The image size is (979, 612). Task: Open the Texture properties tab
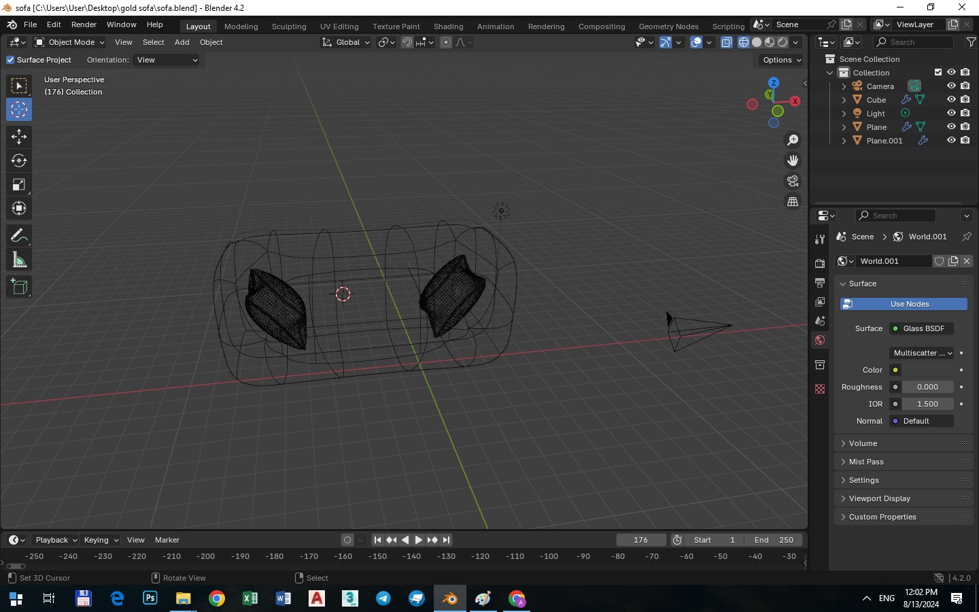820,389
